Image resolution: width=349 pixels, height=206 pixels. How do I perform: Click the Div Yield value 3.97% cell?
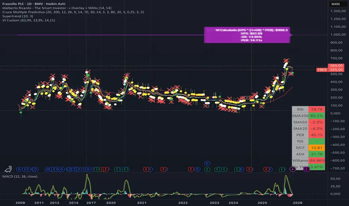(x=316, y=167)
